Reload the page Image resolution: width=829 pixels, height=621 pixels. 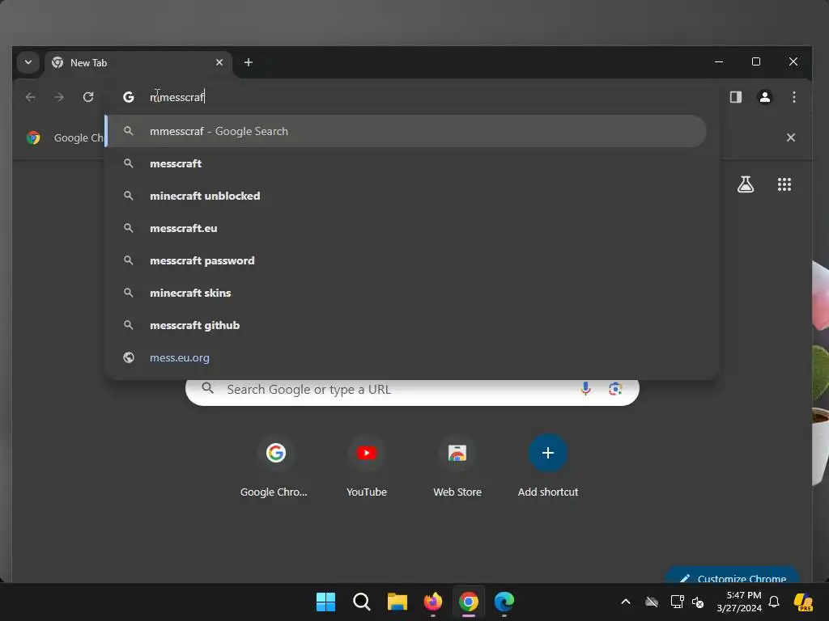(x=88, y=97)
